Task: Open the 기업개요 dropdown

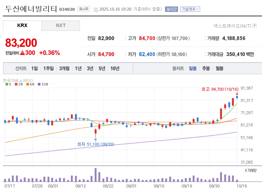Action: (190, 9)
